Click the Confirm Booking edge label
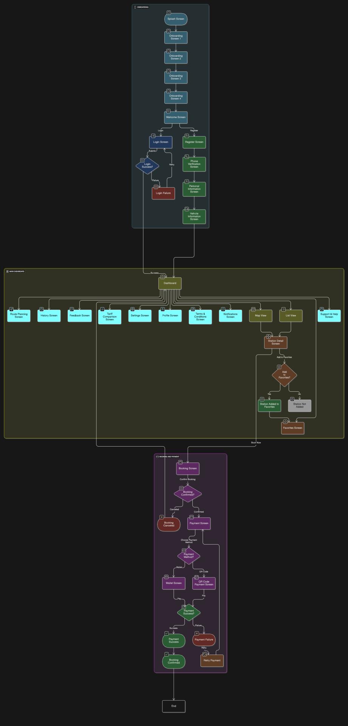 (187, 479)
